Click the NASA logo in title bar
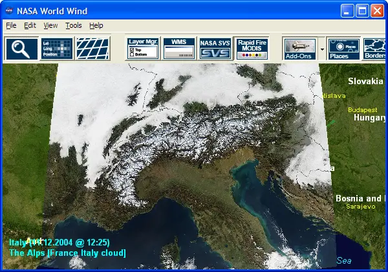The width and height of the screenshot is (388, 272). pyautogui.click(x=9, y=11)
